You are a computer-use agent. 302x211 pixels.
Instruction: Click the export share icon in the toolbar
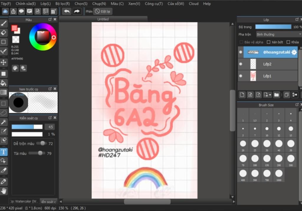[13, 11]
